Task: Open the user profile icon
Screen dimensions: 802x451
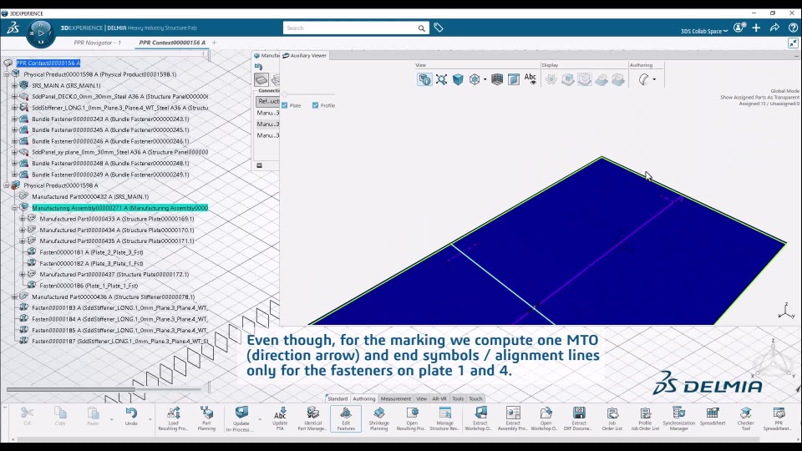Action: [x=739, y=28]
